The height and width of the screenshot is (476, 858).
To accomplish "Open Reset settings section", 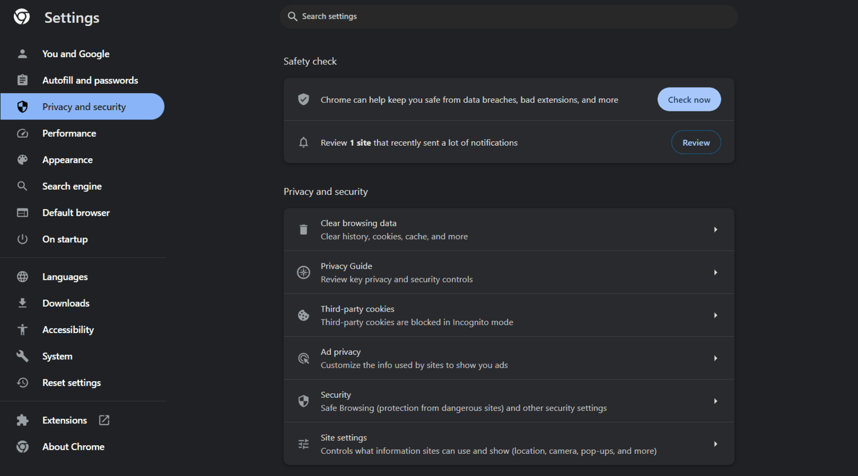I will 82,383.
